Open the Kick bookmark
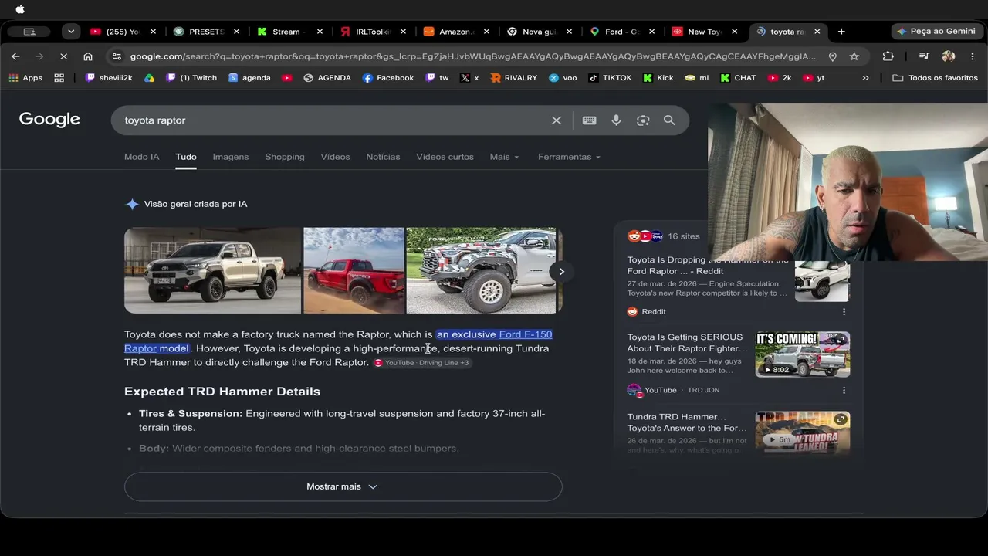Screen dimensions: 988x556 (658, 78)
